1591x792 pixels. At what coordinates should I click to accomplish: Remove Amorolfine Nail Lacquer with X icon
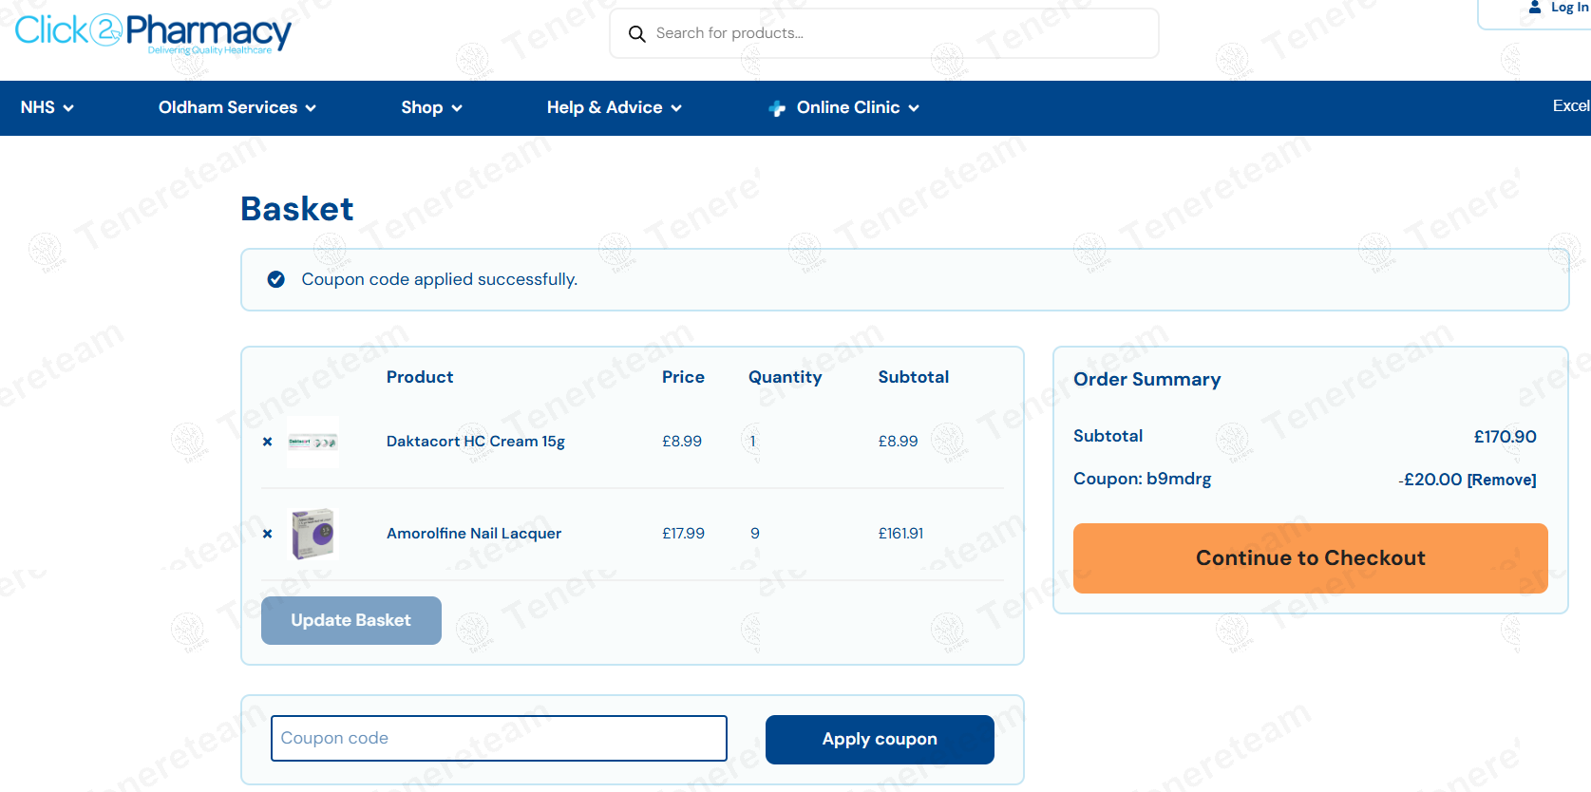click(x=268, y=534)
